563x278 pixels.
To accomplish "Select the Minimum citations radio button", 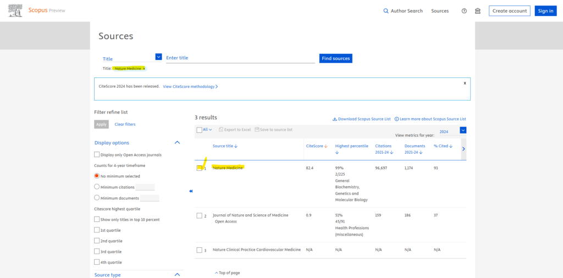I will point(97,187).
